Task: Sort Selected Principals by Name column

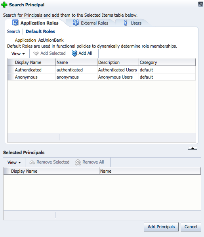Action: pos(150,171)
